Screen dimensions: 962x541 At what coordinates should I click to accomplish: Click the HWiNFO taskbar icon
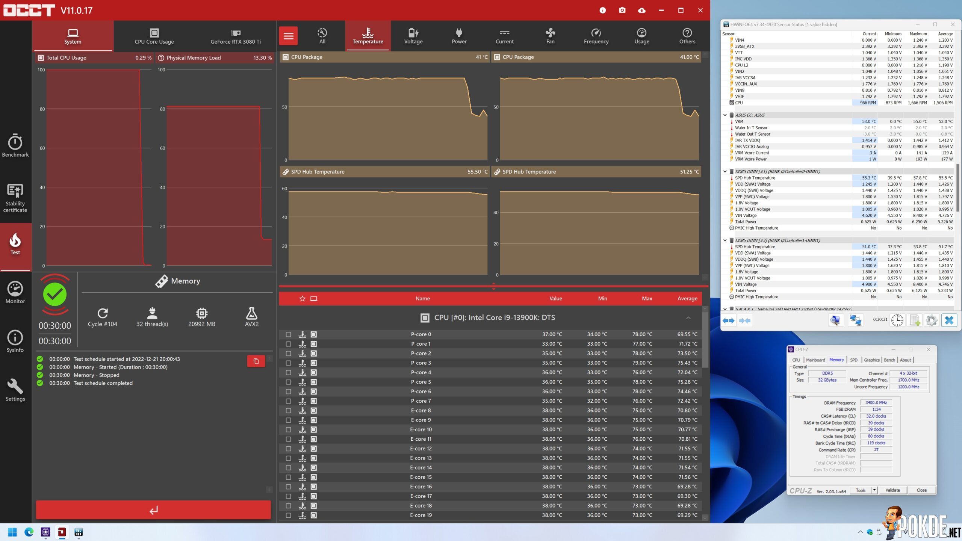coord(79,532)
